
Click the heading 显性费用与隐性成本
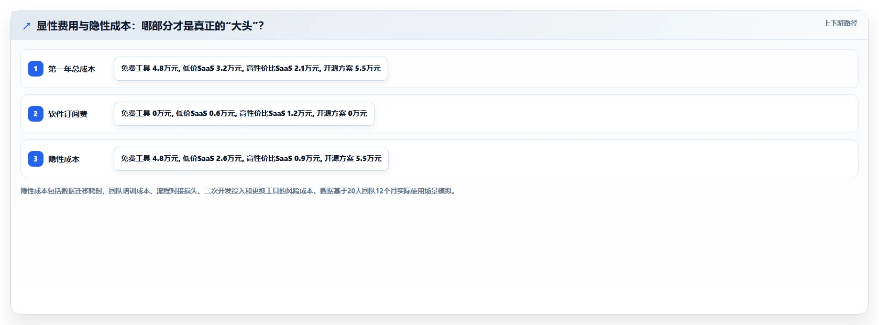click(x=150, y=26)
